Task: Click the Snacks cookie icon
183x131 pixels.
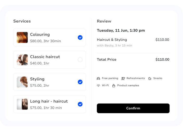Action: click(150, 79)
